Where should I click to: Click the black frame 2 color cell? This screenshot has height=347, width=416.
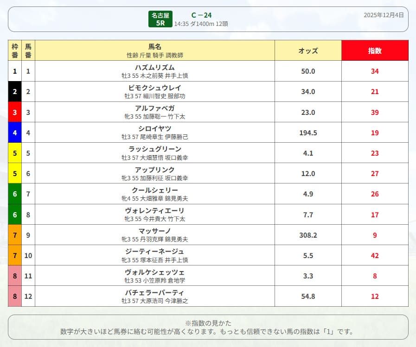pyautogui.click(x=15, y=92)
